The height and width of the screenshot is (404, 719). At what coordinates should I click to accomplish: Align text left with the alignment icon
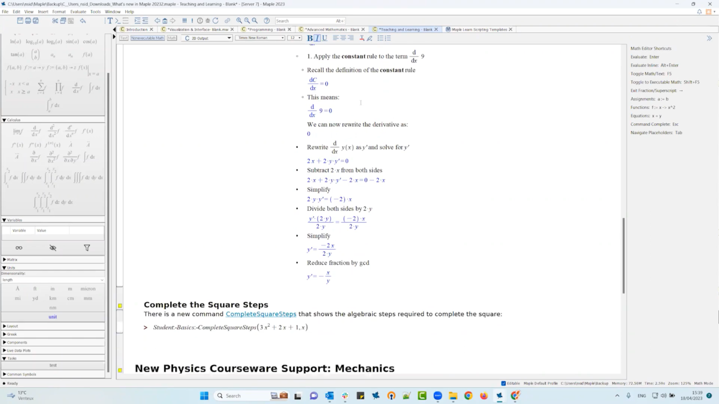point(336,38)
